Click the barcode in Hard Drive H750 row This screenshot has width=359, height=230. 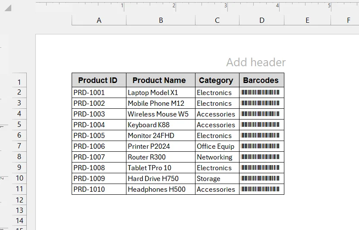[260, 178]
